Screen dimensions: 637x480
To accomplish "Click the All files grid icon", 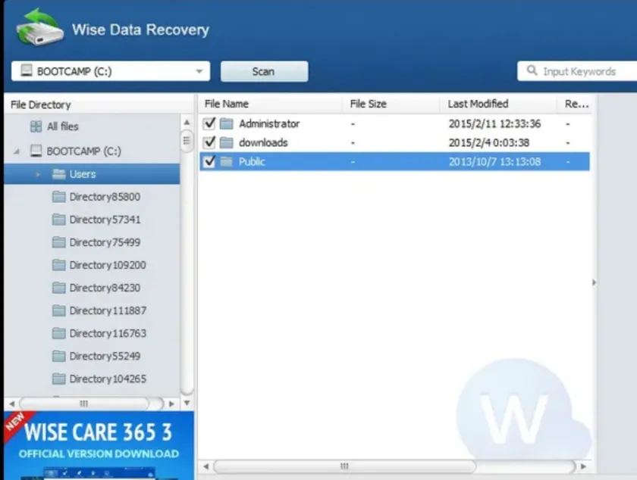I will [36, 127].
